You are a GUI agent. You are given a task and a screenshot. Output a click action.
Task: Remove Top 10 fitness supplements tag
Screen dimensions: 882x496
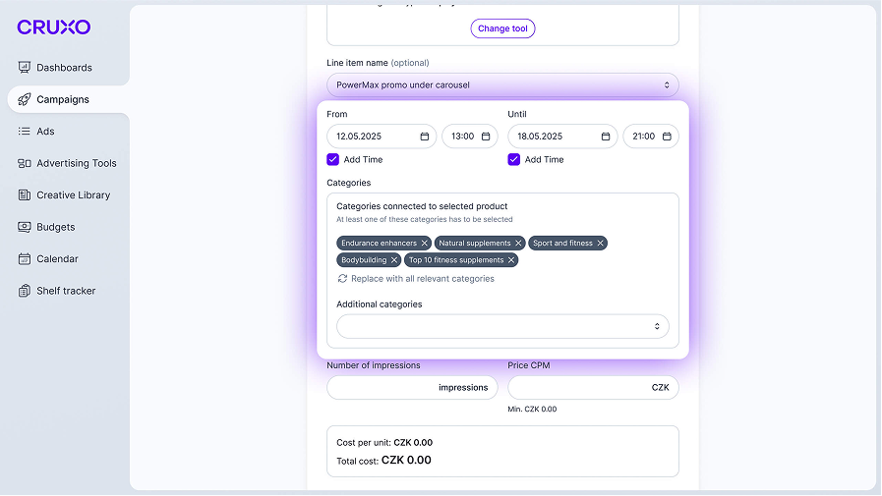tap(511, 260)
